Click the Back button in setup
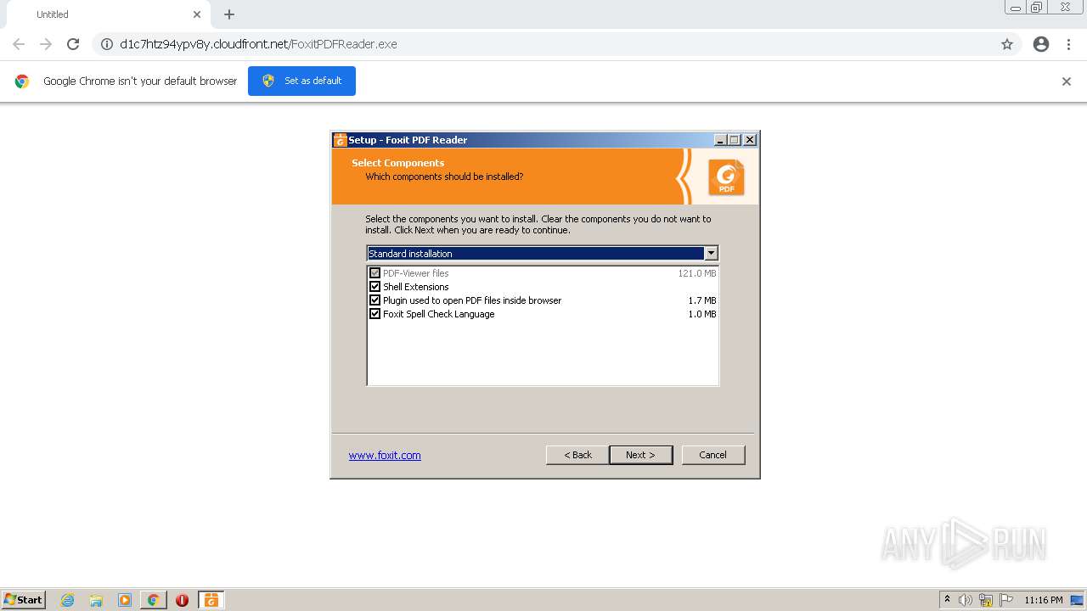Image resolution: width=1087 pixels, height=611 pixels. (577, 455)
